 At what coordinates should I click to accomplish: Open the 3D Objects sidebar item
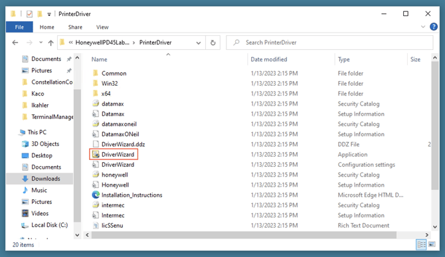tap(45, 144)
